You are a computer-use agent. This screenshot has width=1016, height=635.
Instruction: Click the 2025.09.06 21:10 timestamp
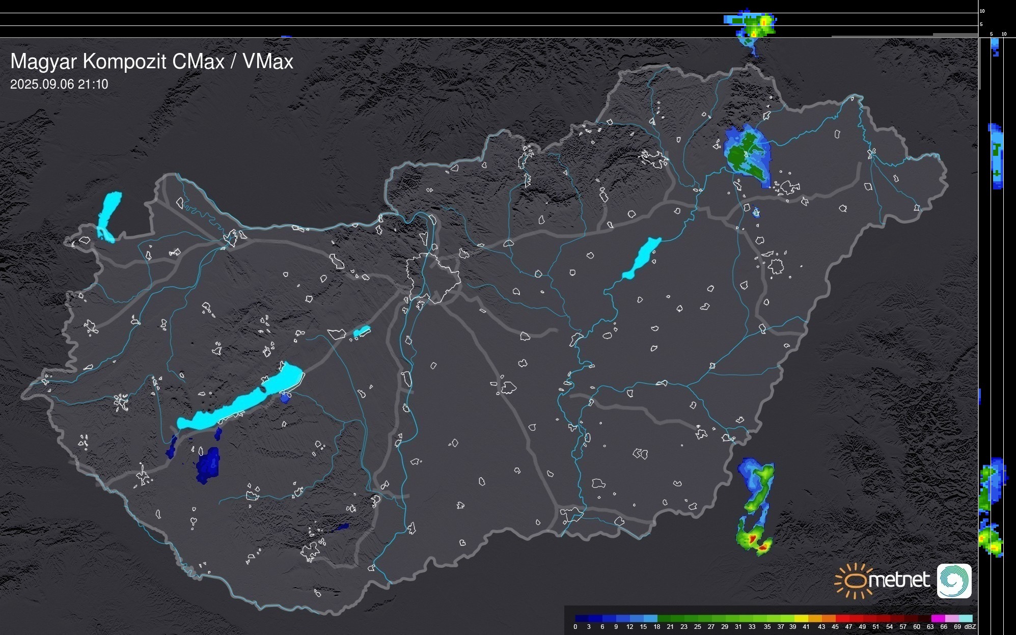click(59, 85)
